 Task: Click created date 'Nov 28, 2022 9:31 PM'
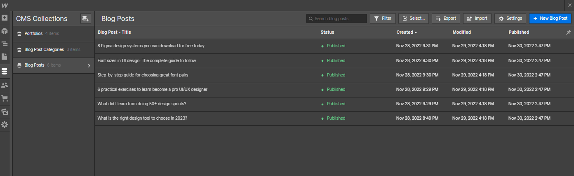pyautogui.click(x=417, y=46)
